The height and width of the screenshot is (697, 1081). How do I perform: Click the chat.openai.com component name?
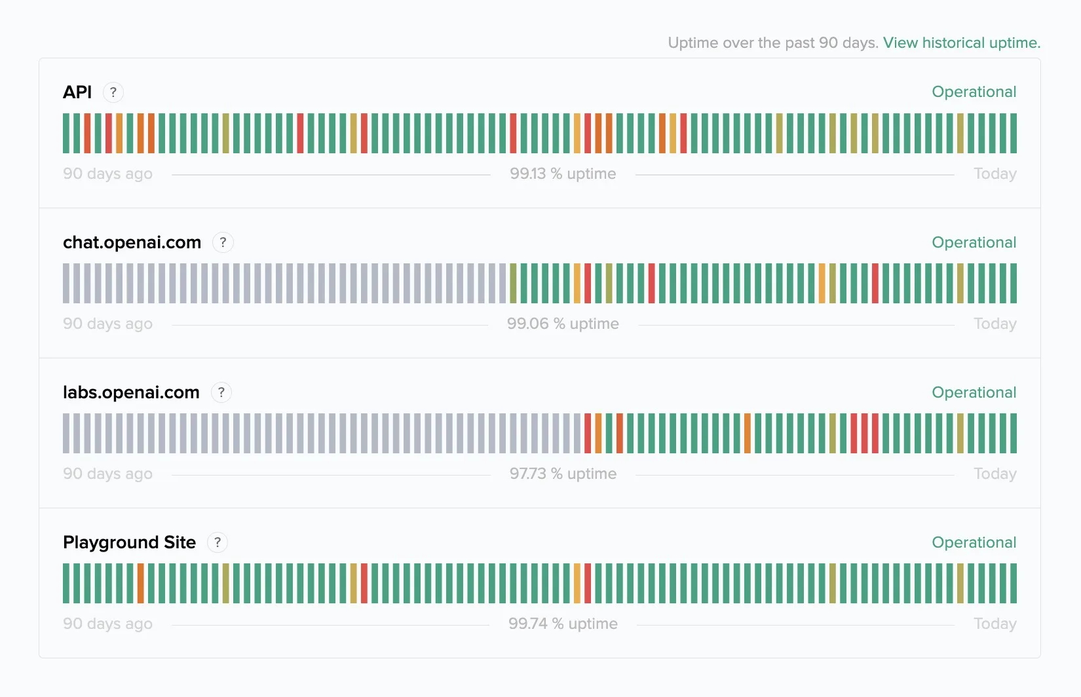[132, 242]
